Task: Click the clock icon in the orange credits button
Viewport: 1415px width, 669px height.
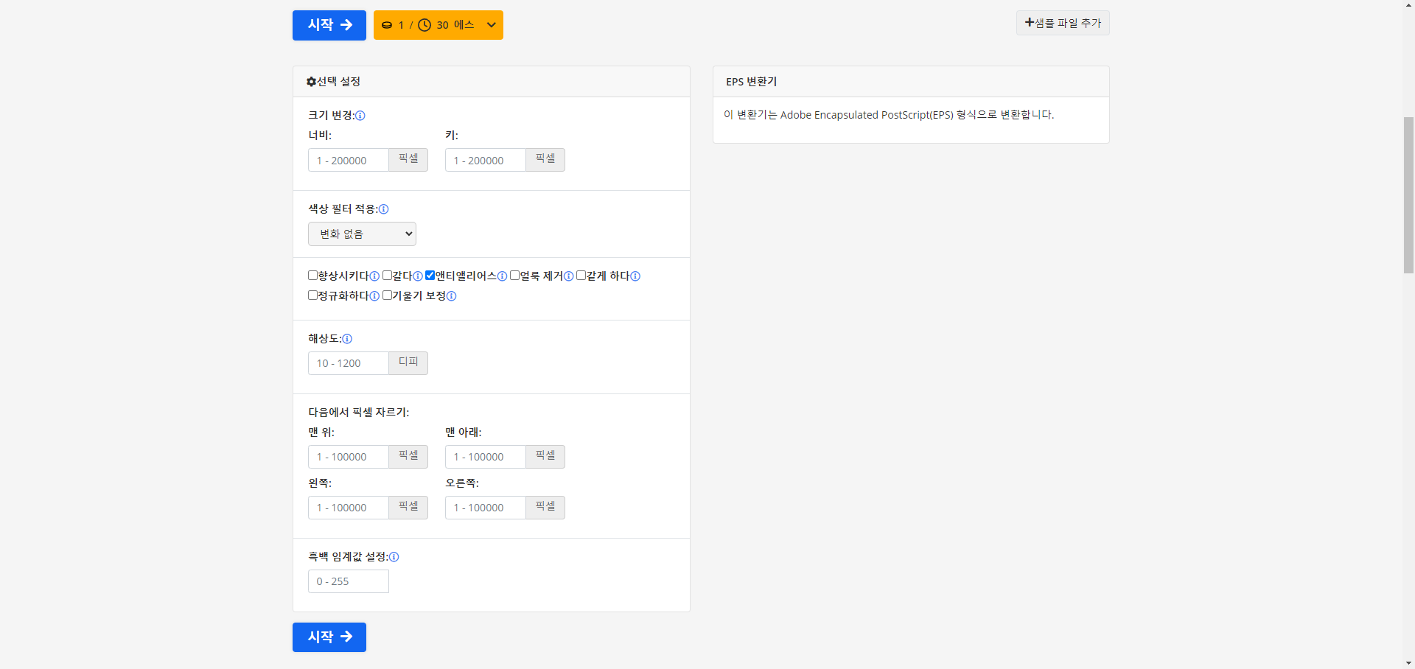Action: 424,25
